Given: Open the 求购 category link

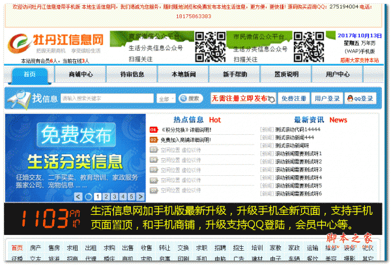Looking at the screenshot, I should [109, 248].
